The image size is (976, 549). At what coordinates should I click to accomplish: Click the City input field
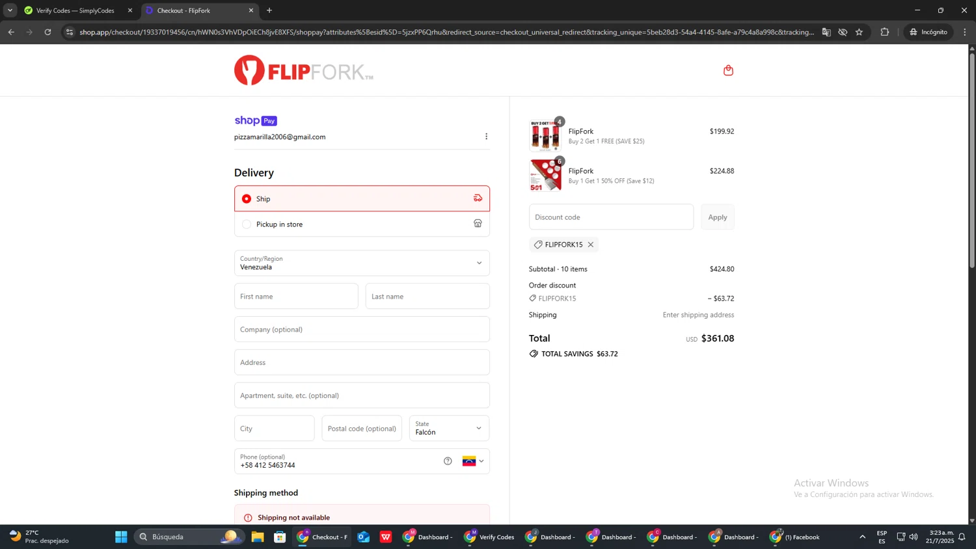coord(274,428)
